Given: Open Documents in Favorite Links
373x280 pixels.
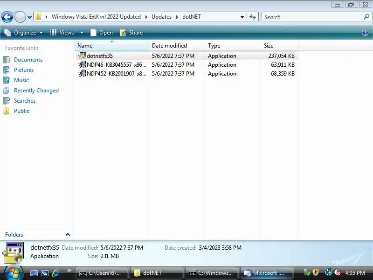Looking at the screenshot, I should (28, 60).
